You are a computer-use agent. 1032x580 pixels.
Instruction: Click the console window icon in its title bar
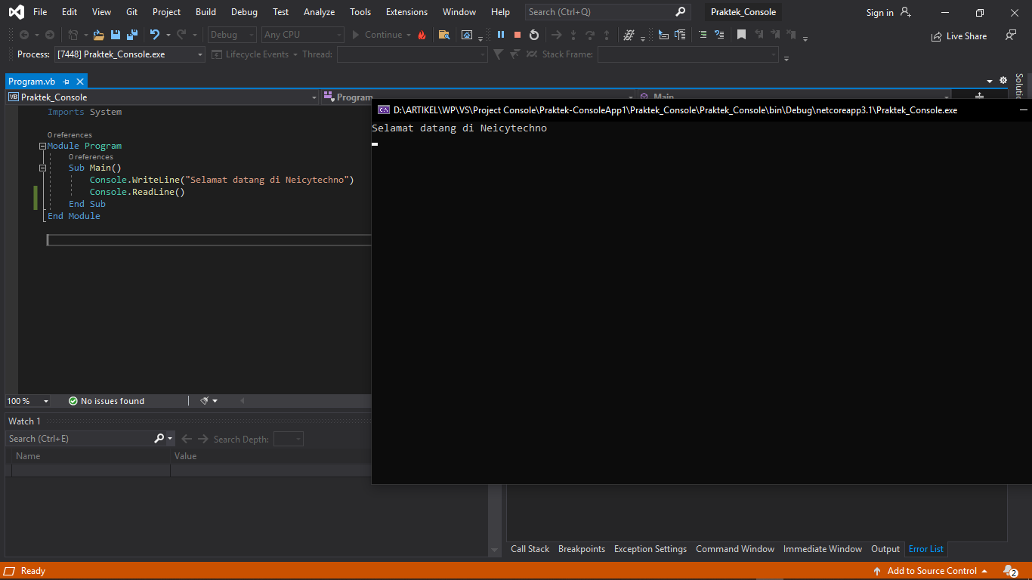pyautogui.click(x=384, y=110)
